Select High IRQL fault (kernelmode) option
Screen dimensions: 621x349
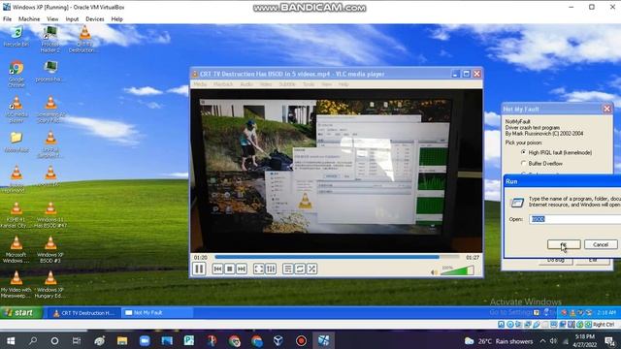pos(556,152)
